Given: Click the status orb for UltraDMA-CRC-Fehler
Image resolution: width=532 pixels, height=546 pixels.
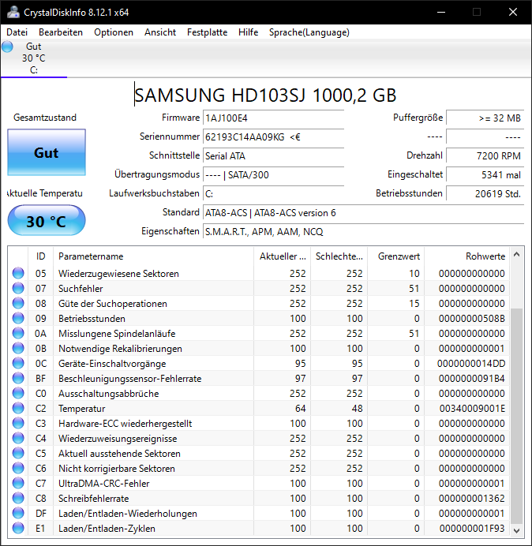Looking at the screenshot, I should (x=18, y=483).
